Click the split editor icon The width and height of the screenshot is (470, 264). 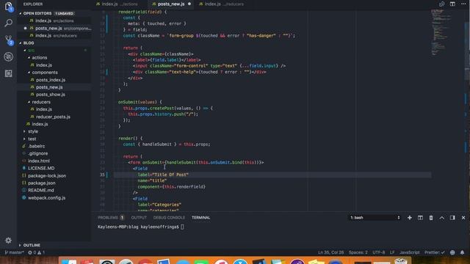452,4
